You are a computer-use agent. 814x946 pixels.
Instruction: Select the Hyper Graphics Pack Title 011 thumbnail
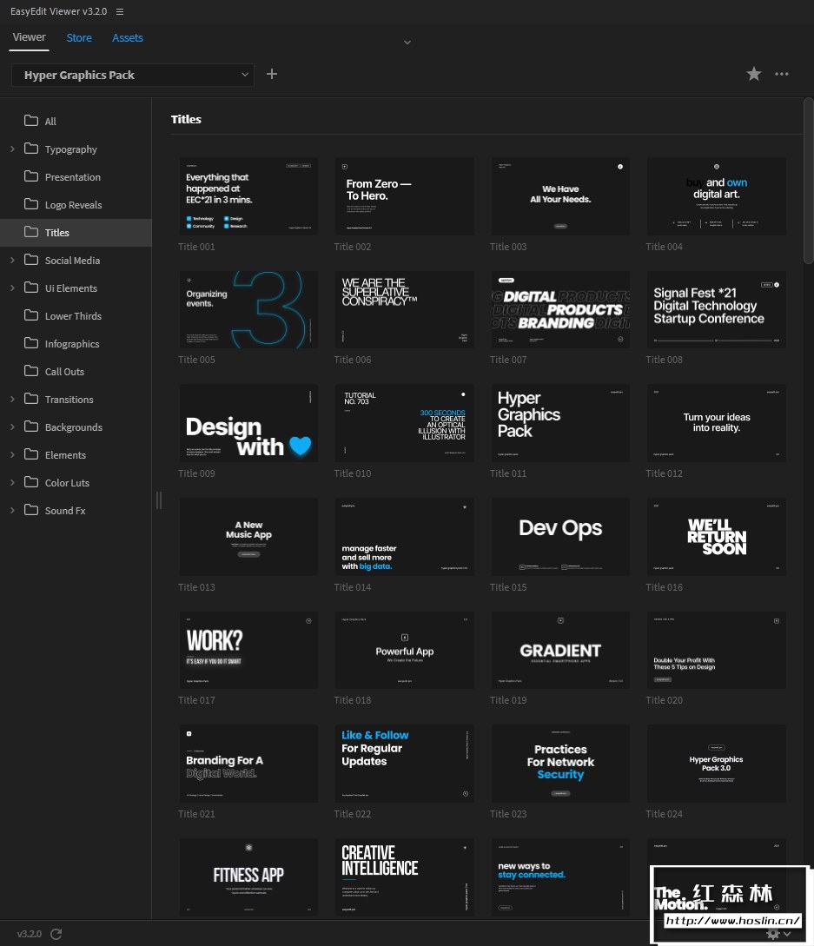pos(560,423)
